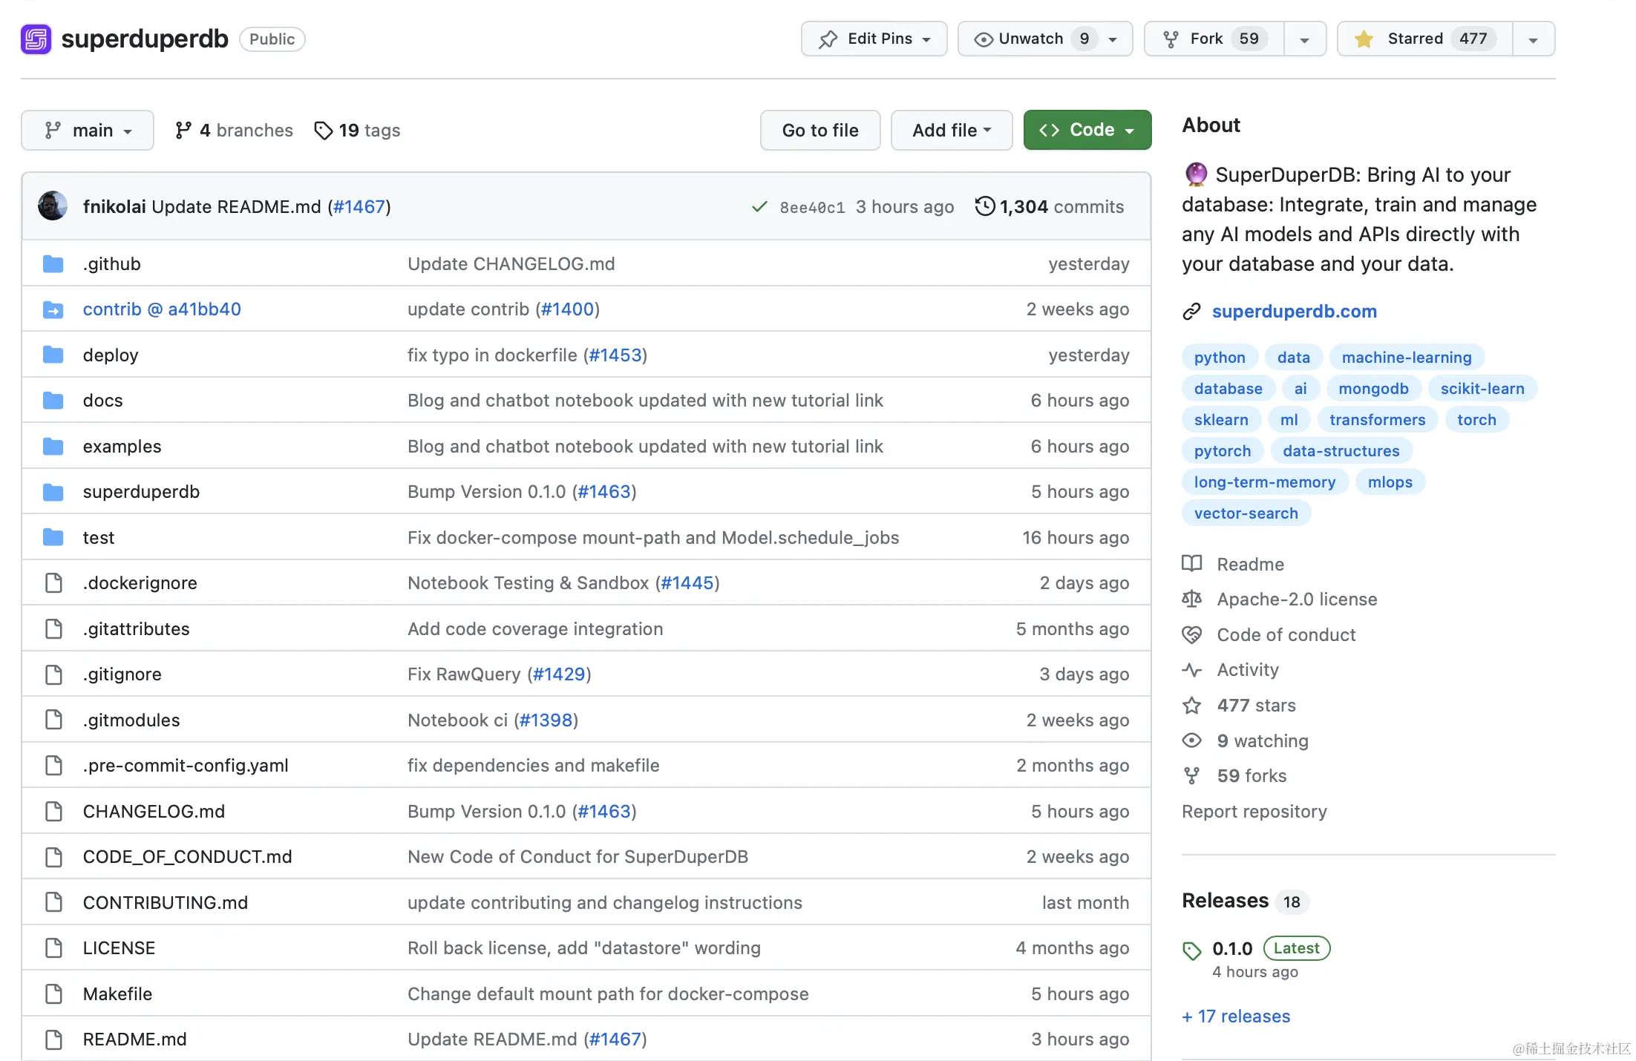Click fnikolai's avatar thumbnail
Image resolution: width=1636 pixels, height=1061 pixels.
(x=53, y=206)
